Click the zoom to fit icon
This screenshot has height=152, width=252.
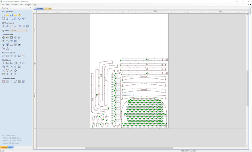tap(11, 26)
